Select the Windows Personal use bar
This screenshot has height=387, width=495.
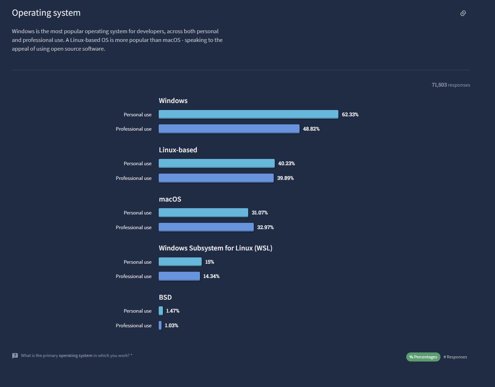[x=248, y=114]
